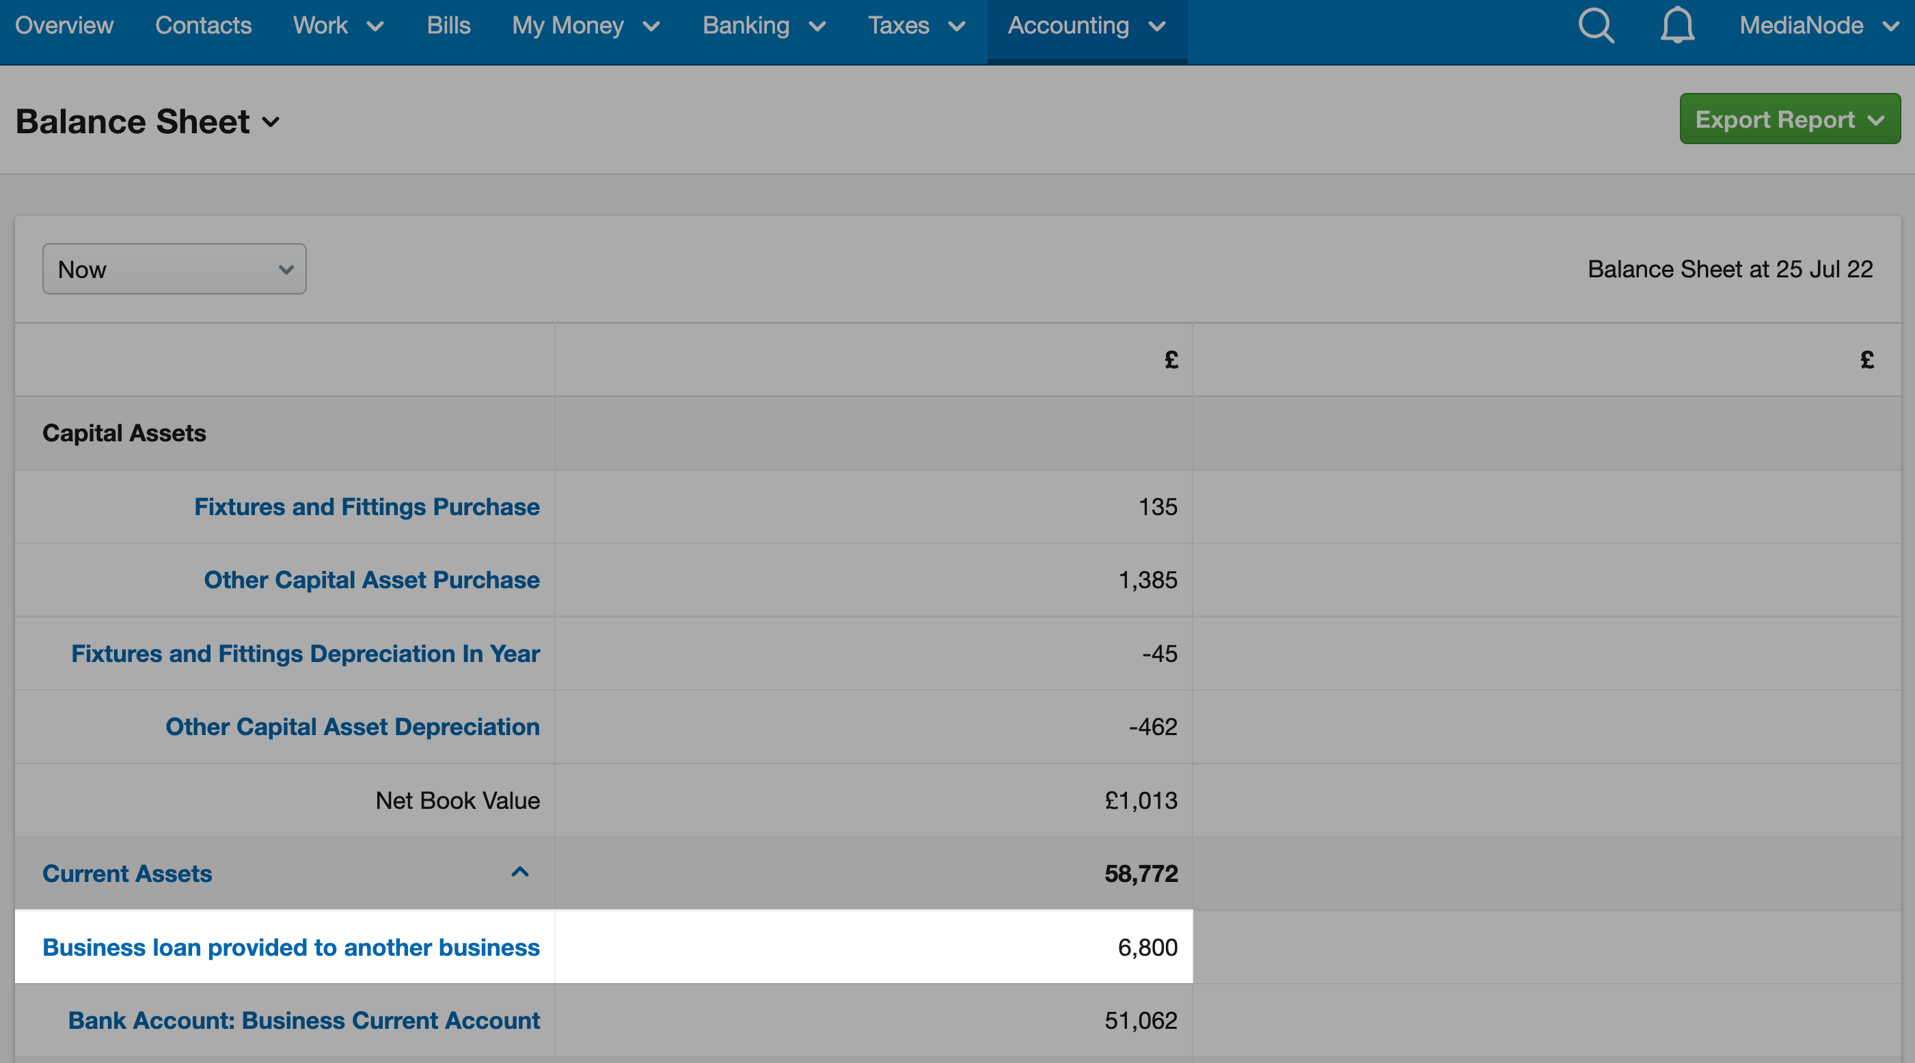This screenshot has width=1915, height=1063.
Task: Collapse the Current Assets section chevron
Action: [x=519, y=872]
